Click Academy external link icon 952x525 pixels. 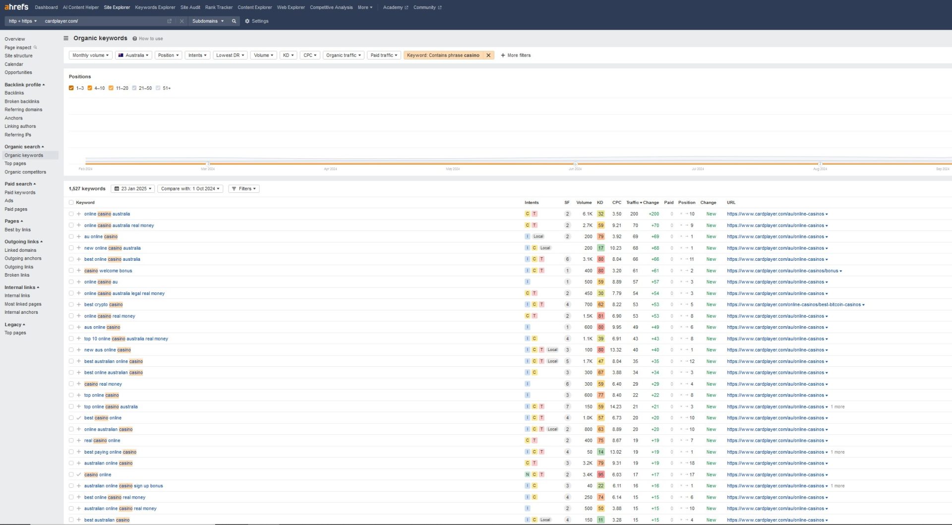(x=407, y=7)
